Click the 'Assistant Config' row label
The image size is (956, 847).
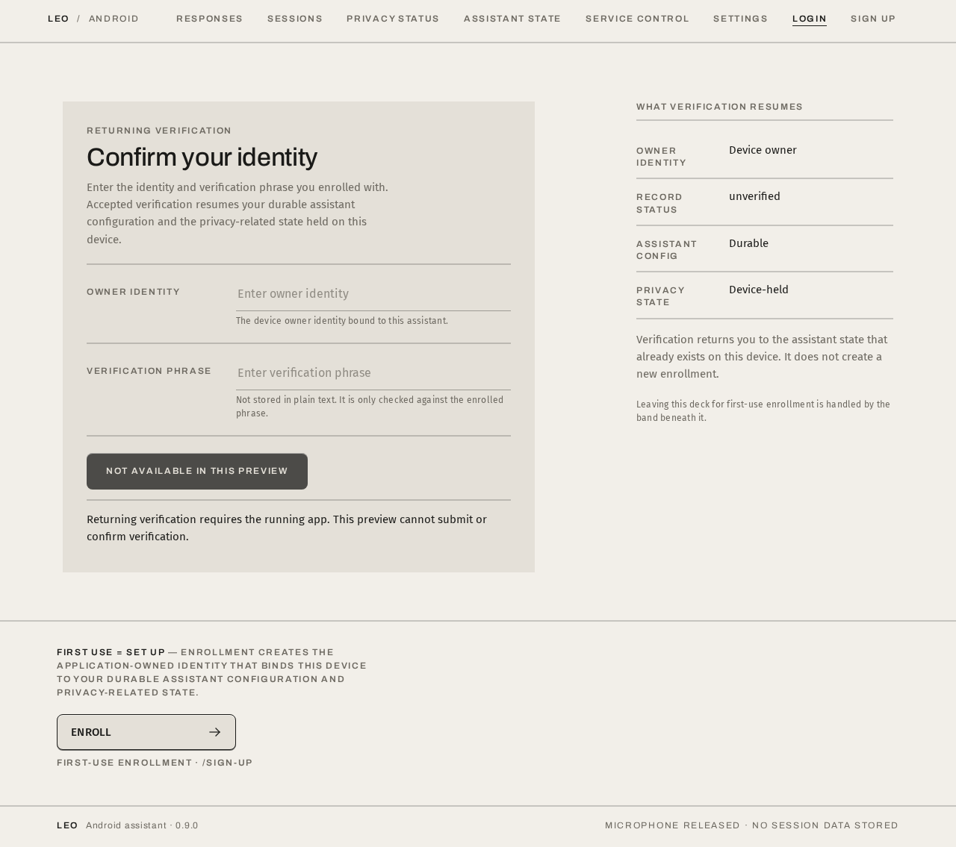(x=666, y=250)
